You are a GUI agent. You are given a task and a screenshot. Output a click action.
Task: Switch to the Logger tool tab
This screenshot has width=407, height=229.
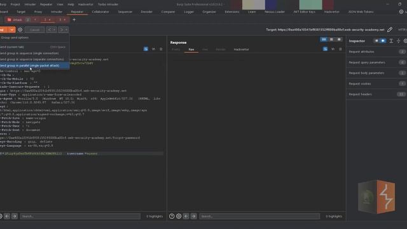pyautogui.click(x=189, y=11)
